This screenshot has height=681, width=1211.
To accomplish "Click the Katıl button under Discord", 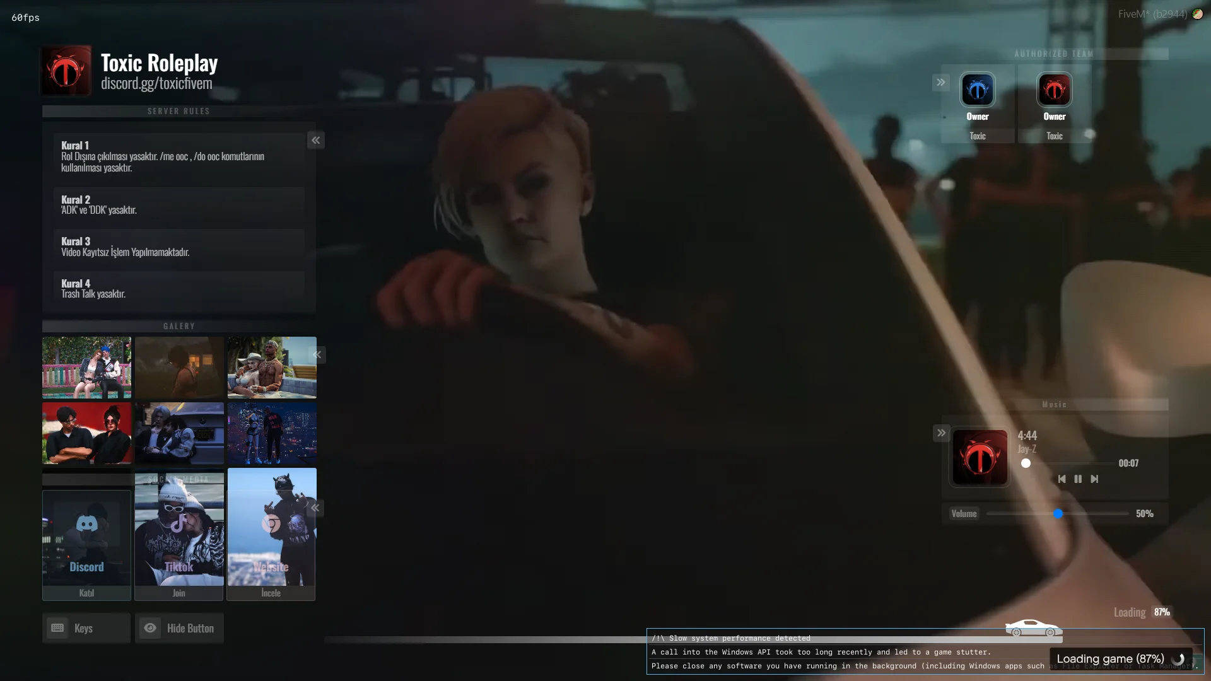I will [86, 593].
